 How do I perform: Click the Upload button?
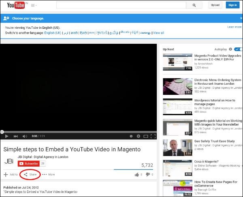coord(215,5)
